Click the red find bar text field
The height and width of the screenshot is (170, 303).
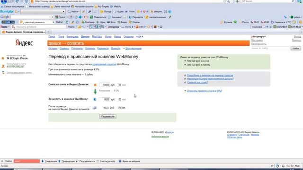pyautogui.click(x=27, y=161)
